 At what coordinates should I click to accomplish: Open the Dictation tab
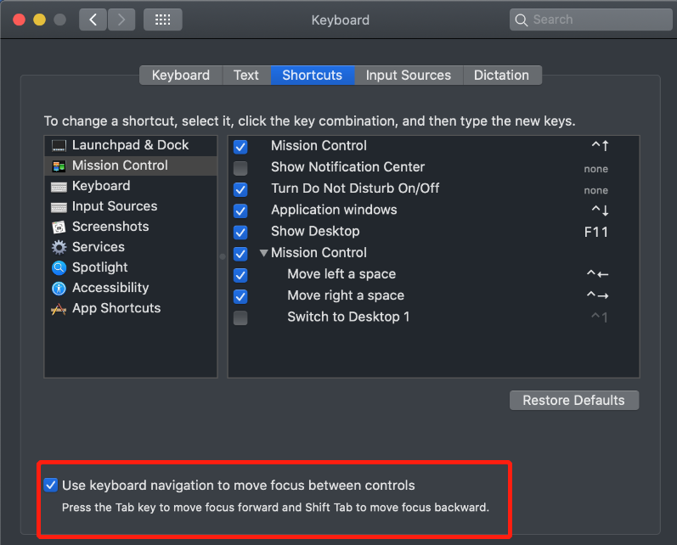point(501,76)
